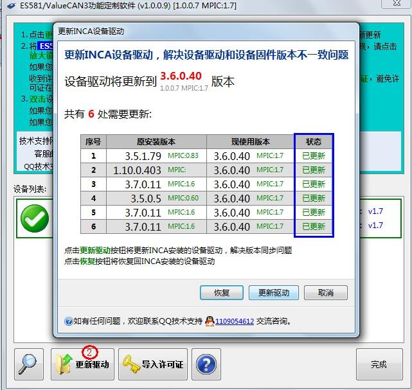The height and width of the screenshot is (390, 412).
Task: Click 已更新 status in row 6
Action: click(314, 226)
